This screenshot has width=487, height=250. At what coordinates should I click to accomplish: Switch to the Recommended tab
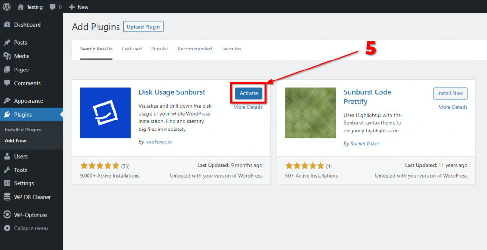point(195,49)
